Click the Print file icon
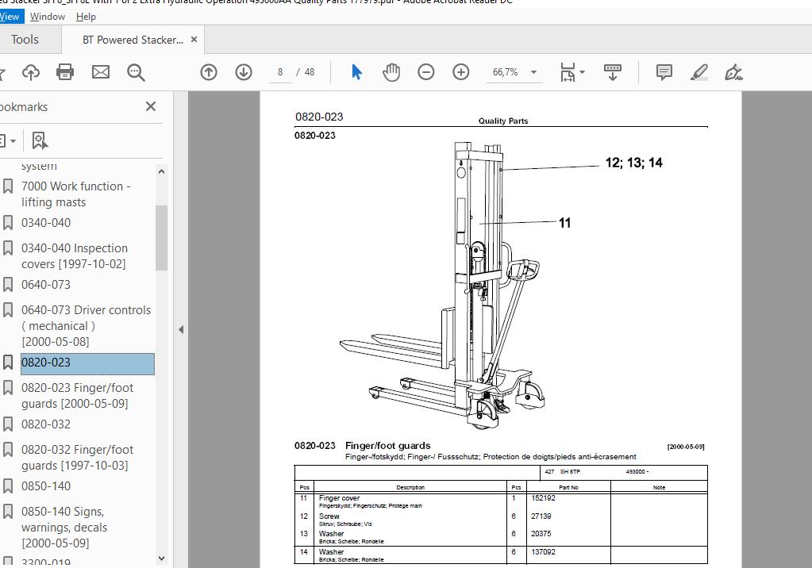 click(x=65, y=72)
